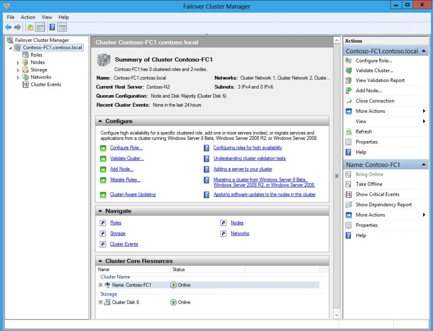Open Understanding cluster validation tests link

tap(249, 159)
